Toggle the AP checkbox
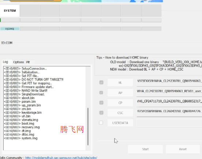The image size is (202, 159). tap(101, 93)
